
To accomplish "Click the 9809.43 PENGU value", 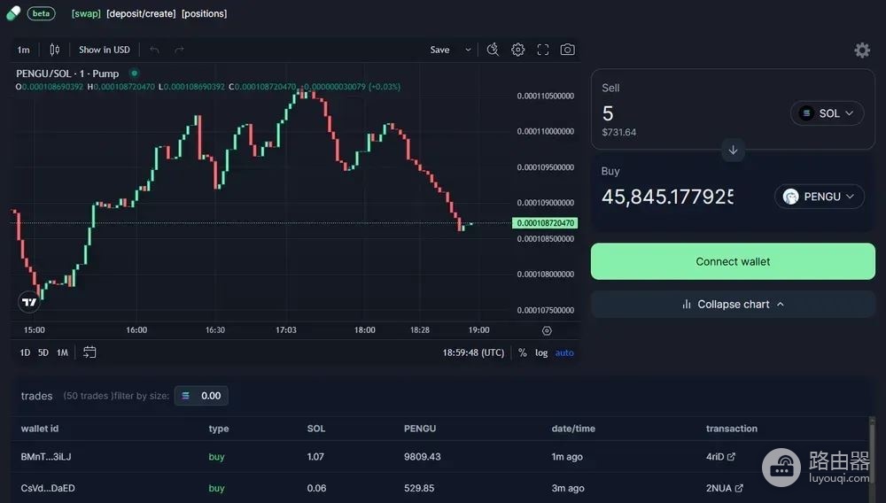I will coord(422,457).
